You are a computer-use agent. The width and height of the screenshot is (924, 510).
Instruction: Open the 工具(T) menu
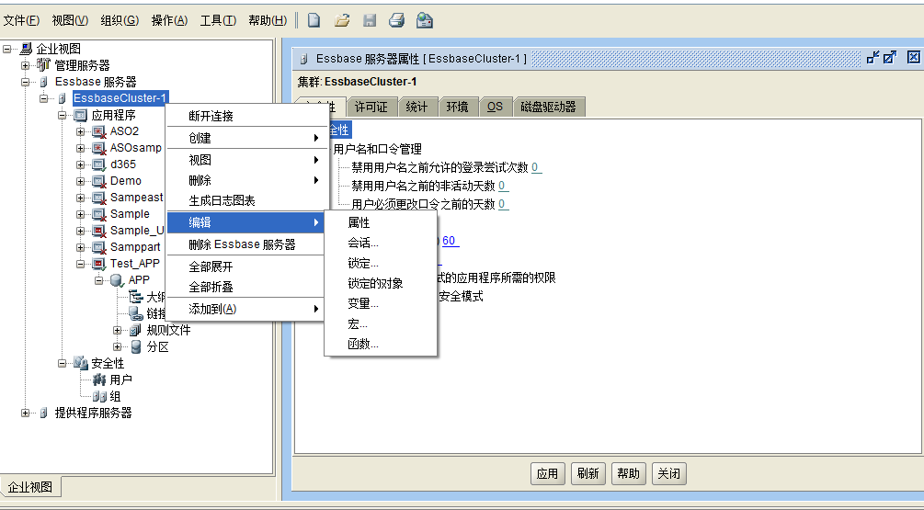[218, 20]
